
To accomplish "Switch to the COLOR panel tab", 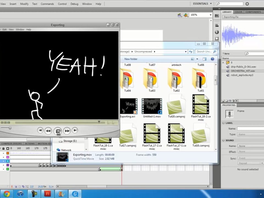I will [x=238, y=12].
